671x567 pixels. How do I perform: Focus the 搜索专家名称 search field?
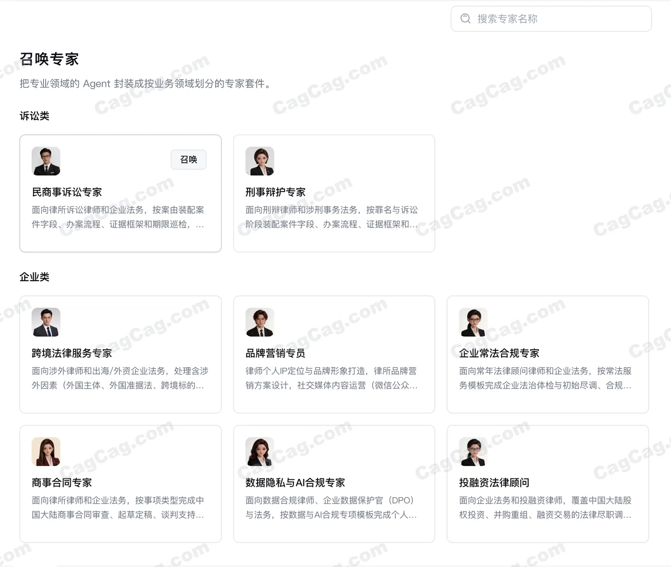click(x=551, y=19)
